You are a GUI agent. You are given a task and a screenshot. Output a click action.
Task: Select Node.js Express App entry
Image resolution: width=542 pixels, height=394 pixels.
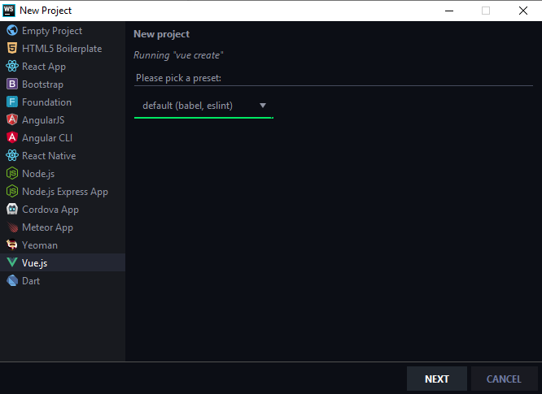pos(63,191)
